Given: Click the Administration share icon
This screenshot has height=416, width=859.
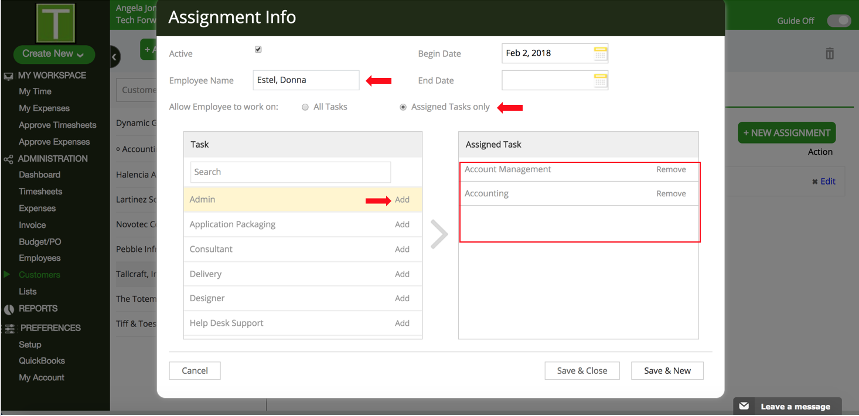Looking at the screenshot, I should point(9,159).
